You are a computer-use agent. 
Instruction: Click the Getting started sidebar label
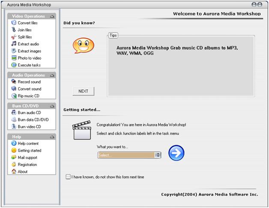(x=30, y=151)
